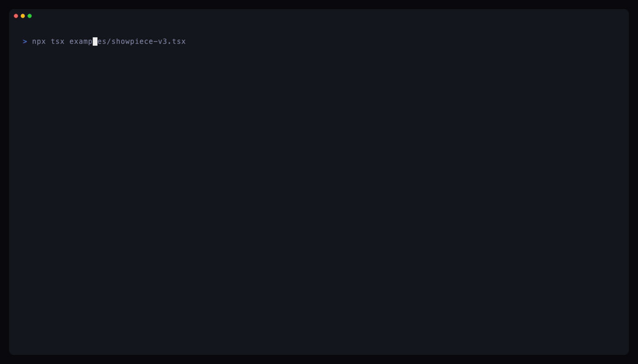
Task: Click the .tsx file extension
Action: [x=177, y=41]
